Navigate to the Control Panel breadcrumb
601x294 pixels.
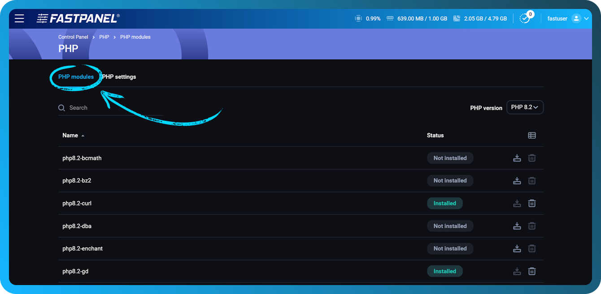(x=73, y=37)
